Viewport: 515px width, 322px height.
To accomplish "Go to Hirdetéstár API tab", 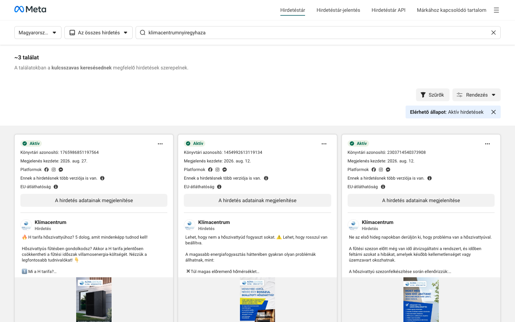I will click(388, 10).
